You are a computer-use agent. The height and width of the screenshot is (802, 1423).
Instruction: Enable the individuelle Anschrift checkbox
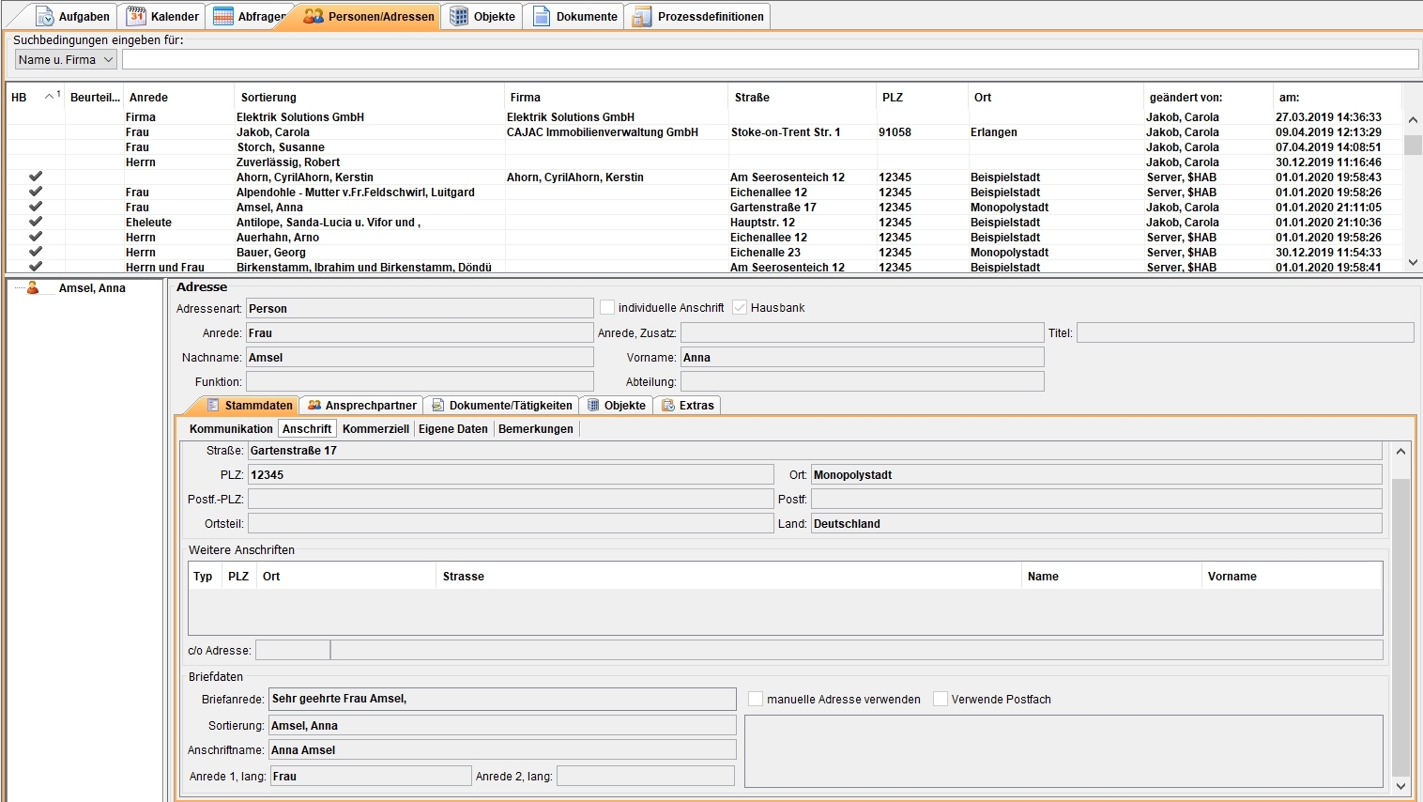coord(607,308)
